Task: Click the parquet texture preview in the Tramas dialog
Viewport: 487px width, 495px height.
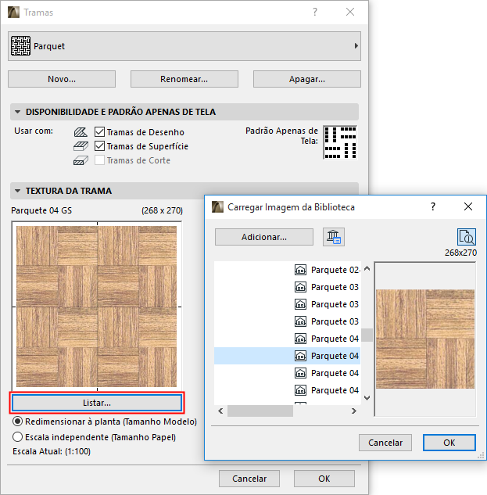Action: point(97,307)
